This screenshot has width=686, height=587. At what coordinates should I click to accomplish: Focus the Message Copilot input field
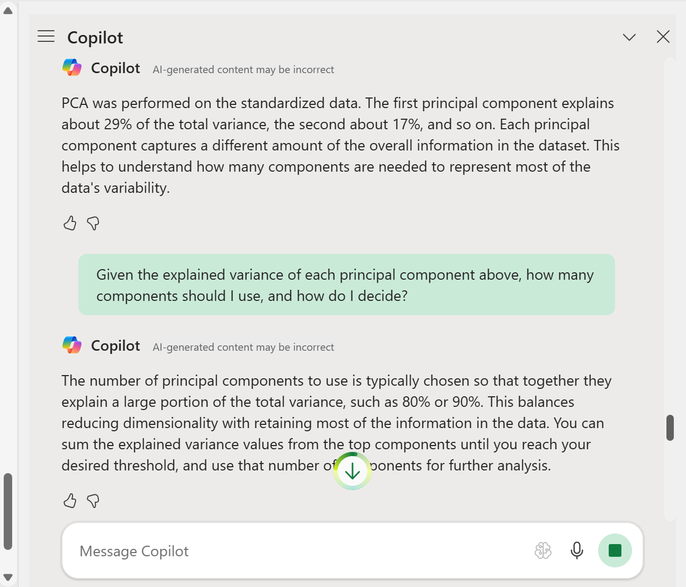coord(296,551)
